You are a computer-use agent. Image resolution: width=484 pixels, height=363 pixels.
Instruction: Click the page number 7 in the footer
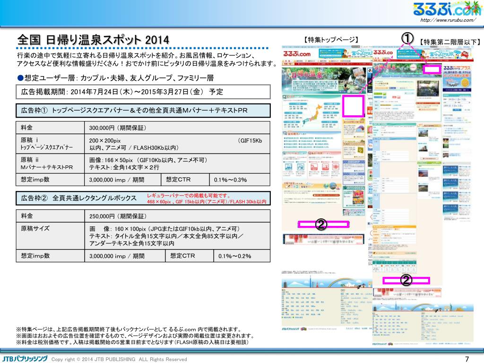tap(467, 359)
